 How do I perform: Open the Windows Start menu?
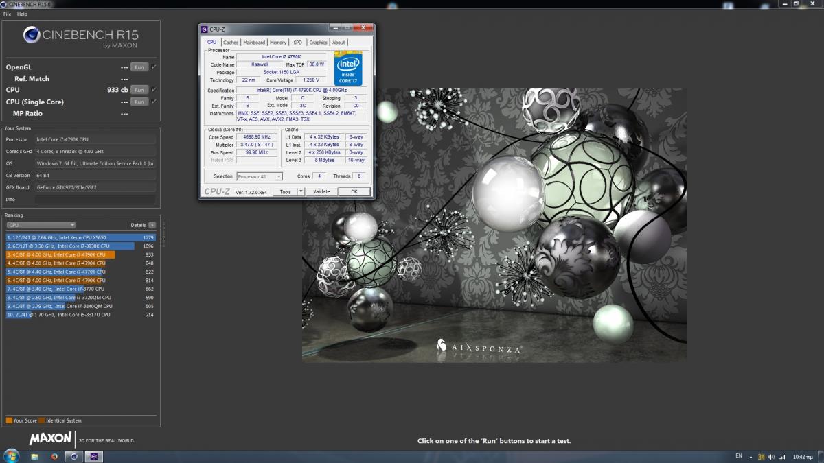pos(12,456)
